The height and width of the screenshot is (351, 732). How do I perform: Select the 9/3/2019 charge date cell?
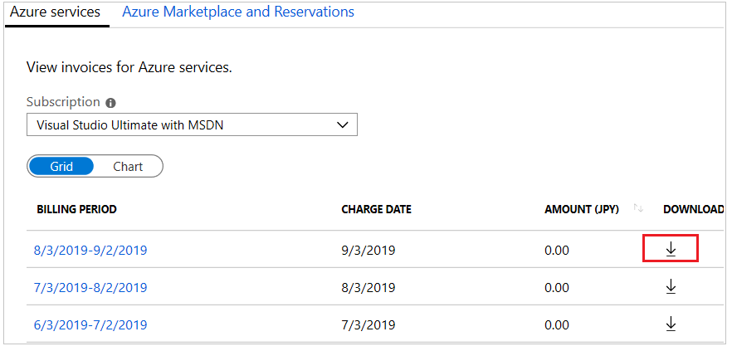pyautogui.click(x=367, y=250)
